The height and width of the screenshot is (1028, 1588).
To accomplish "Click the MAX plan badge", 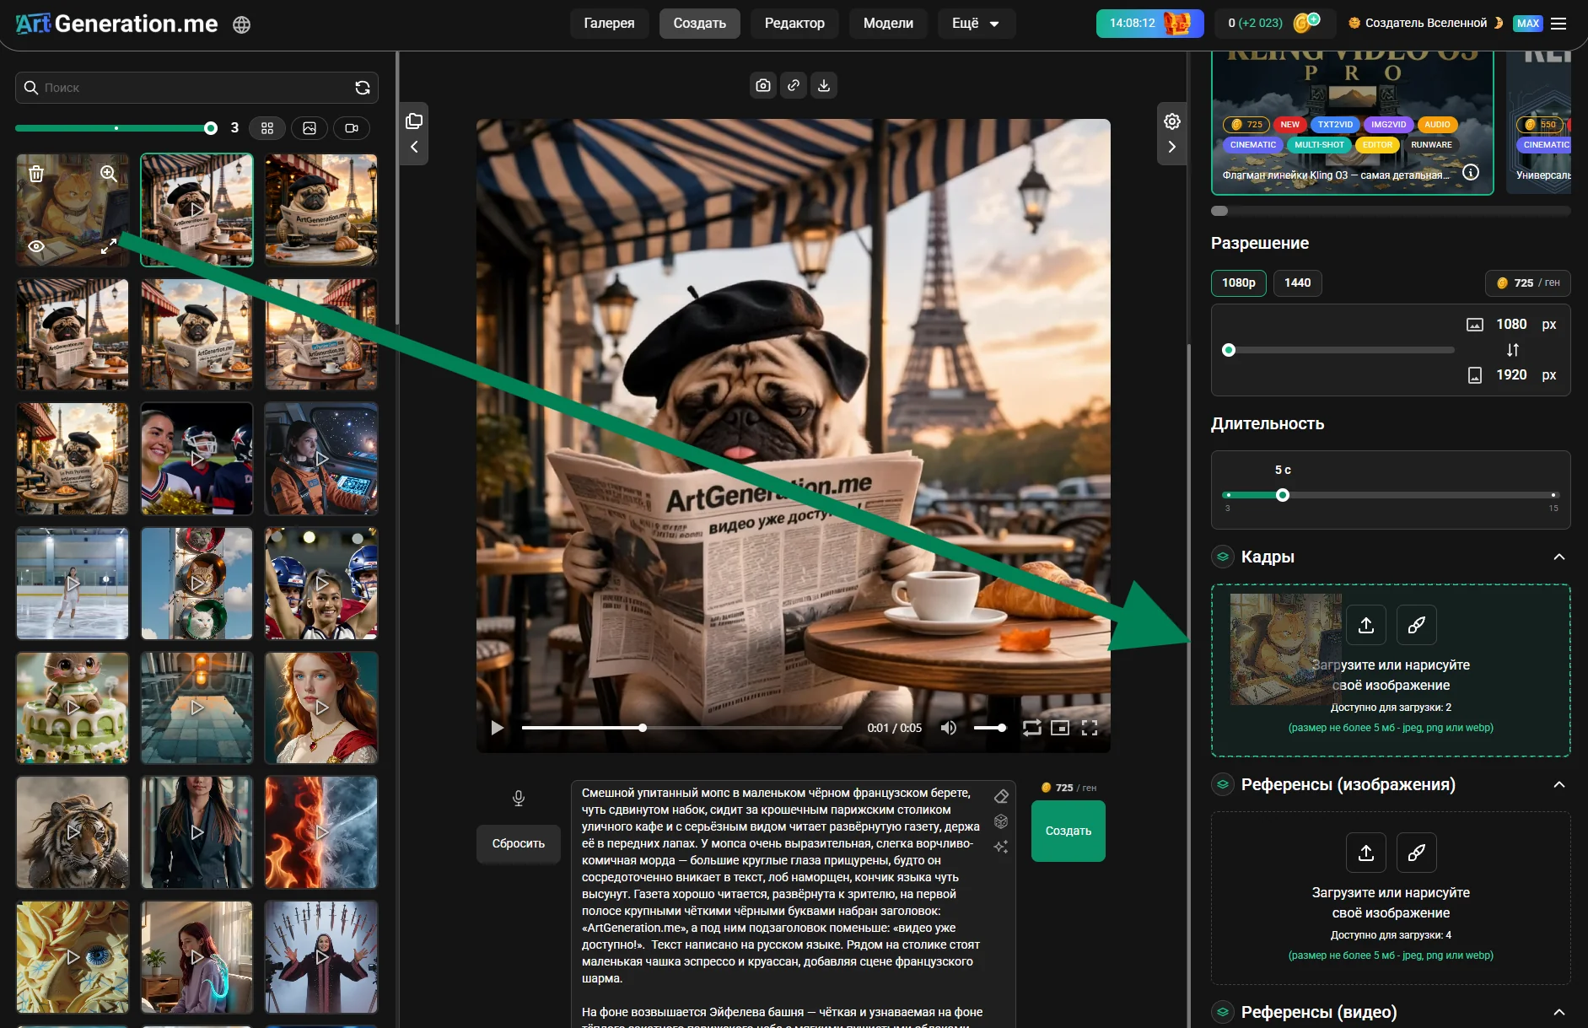I will click(1528, 24).
